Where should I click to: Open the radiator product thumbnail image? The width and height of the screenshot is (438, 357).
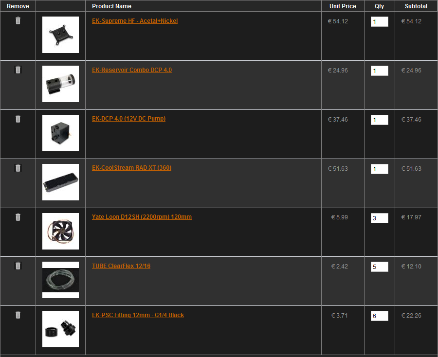pyautogui.click(x=61, y=182)
